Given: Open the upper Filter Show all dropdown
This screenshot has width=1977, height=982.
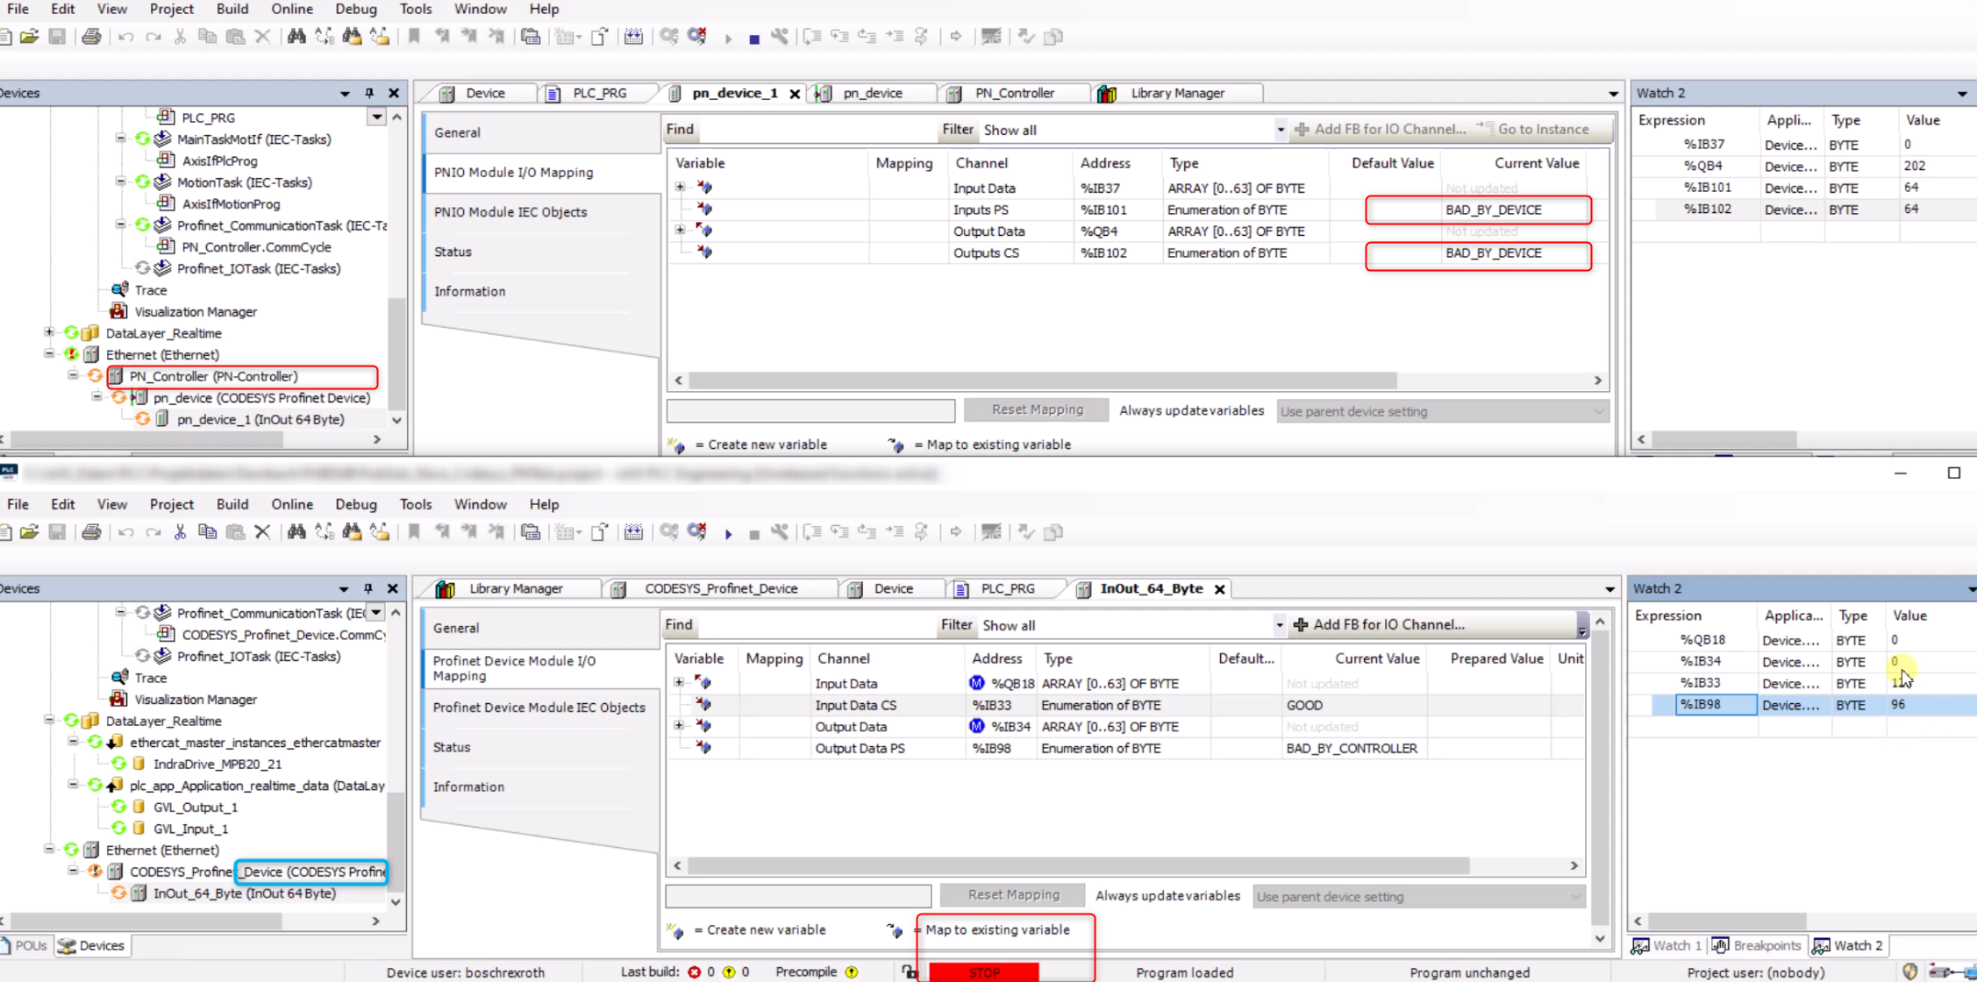Looking at the screenshot, I should 1280,130.
